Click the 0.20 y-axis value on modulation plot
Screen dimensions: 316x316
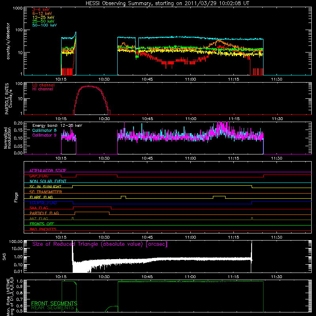click(x=18, y=123)
